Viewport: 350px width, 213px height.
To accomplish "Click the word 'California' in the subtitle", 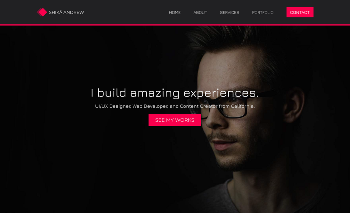I will [x=242, y=106].
